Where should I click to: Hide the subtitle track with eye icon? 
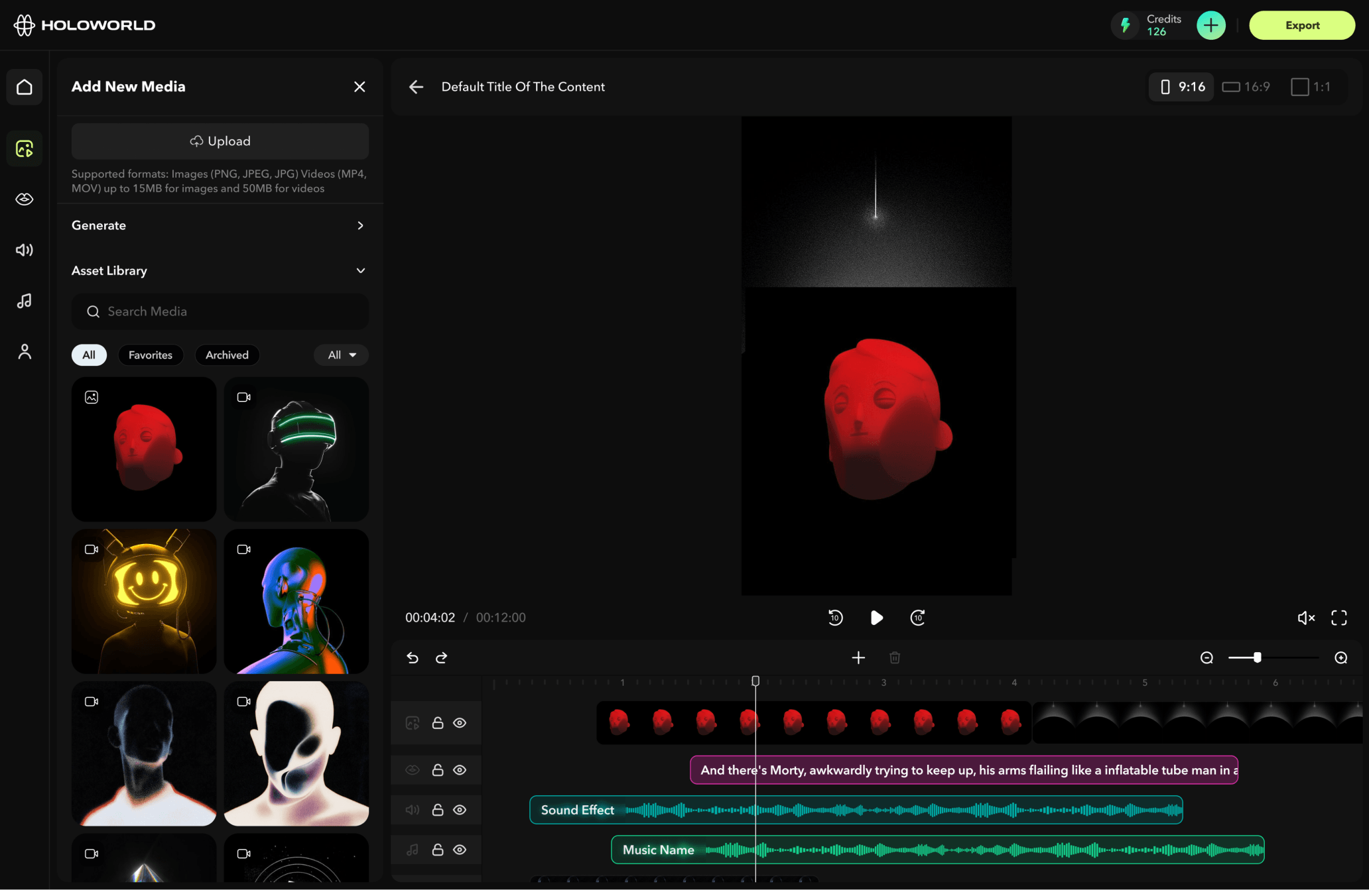[460, 770]
